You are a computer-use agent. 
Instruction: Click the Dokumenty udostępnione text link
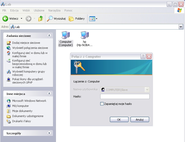28,116
